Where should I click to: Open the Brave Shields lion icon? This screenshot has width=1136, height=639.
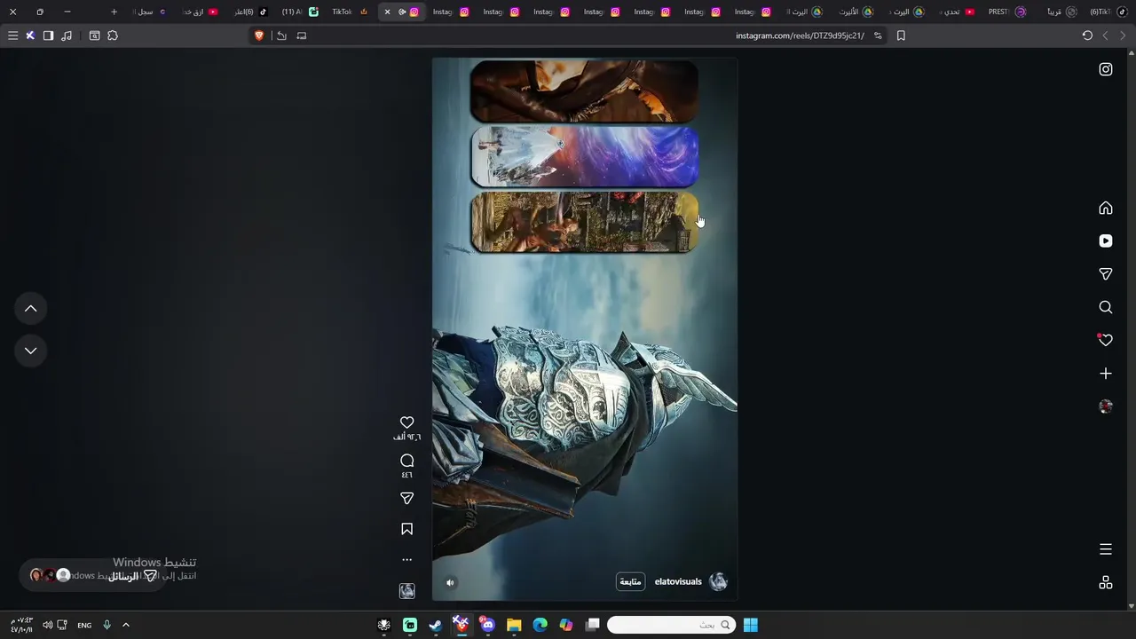(x=259, y=35)
